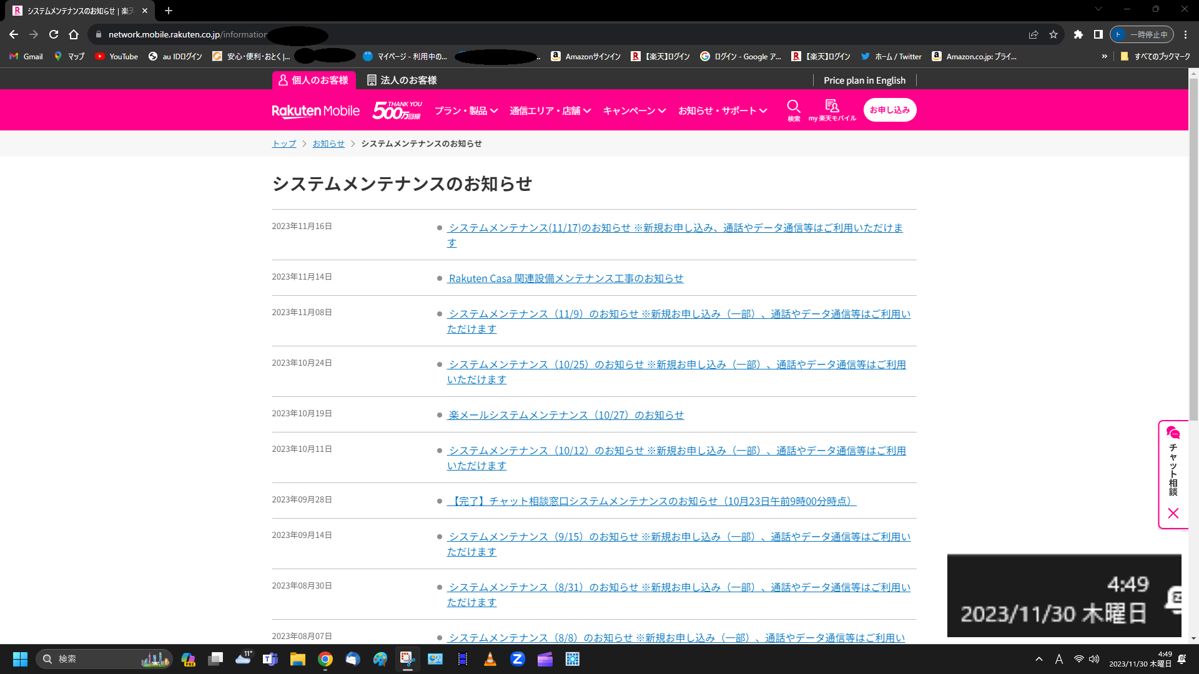Screen dimensions: 1199x674
Task: Reload the page with the refresh icon
Action: [54, 34]
